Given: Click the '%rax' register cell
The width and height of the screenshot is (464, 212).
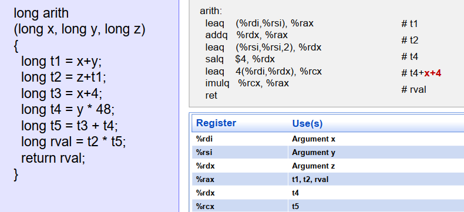Looking at the screenshot, I should point(240,179).
